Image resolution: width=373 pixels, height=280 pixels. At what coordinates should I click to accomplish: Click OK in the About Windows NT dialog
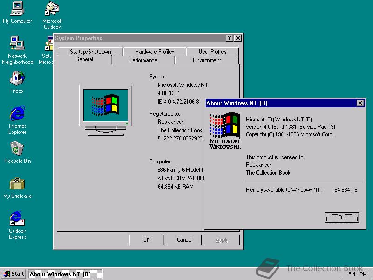[x=342, y=217]
